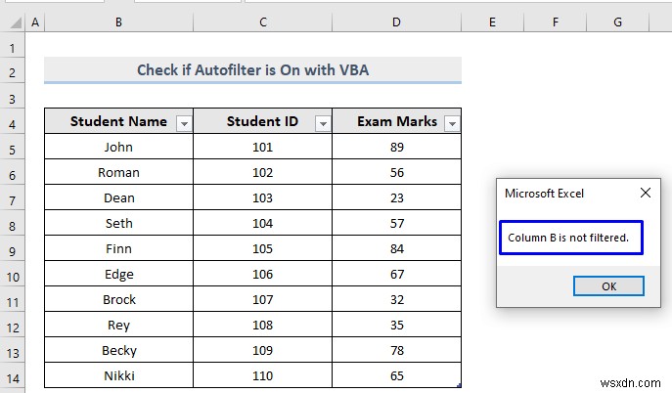Click the Select All corner triangle
Image resolution: width=672 pixels, height=393 pixels.
click(16, 22)
